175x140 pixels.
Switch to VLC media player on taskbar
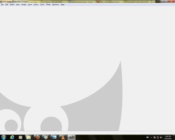click(63, 137)
